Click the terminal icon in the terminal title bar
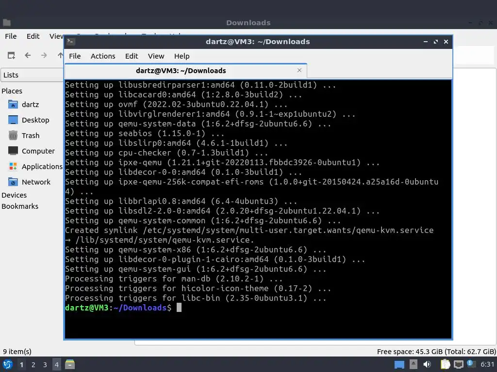This screenshot has width=497, height=372. click(71, 42)
